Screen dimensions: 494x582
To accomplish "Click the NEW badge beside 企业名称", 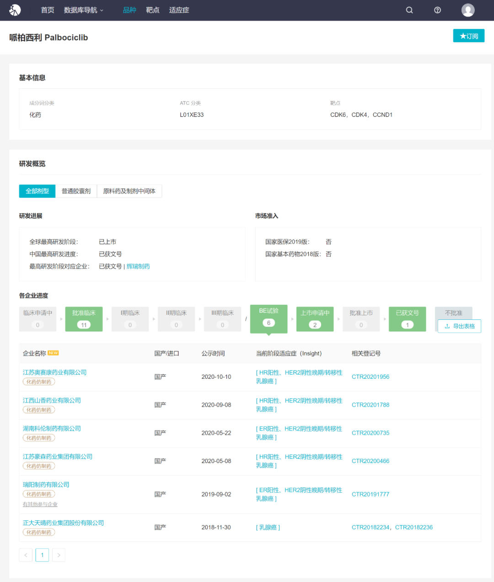I will click(53, 353).
